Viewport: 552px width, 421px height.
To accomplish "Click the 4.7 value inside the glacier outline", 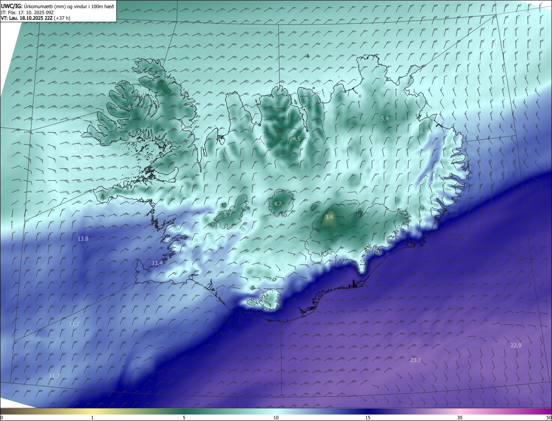I will 278,204.
